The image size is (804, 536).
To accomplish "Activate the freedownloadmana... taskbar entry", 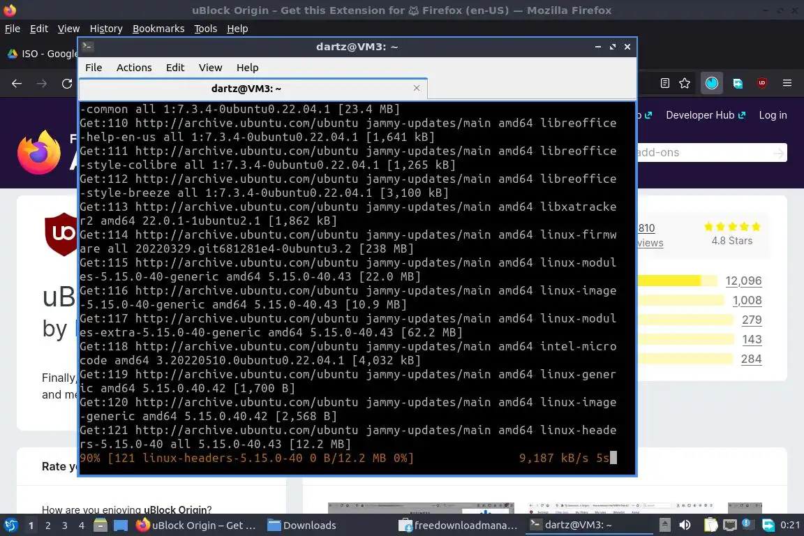I will (459, 526).
